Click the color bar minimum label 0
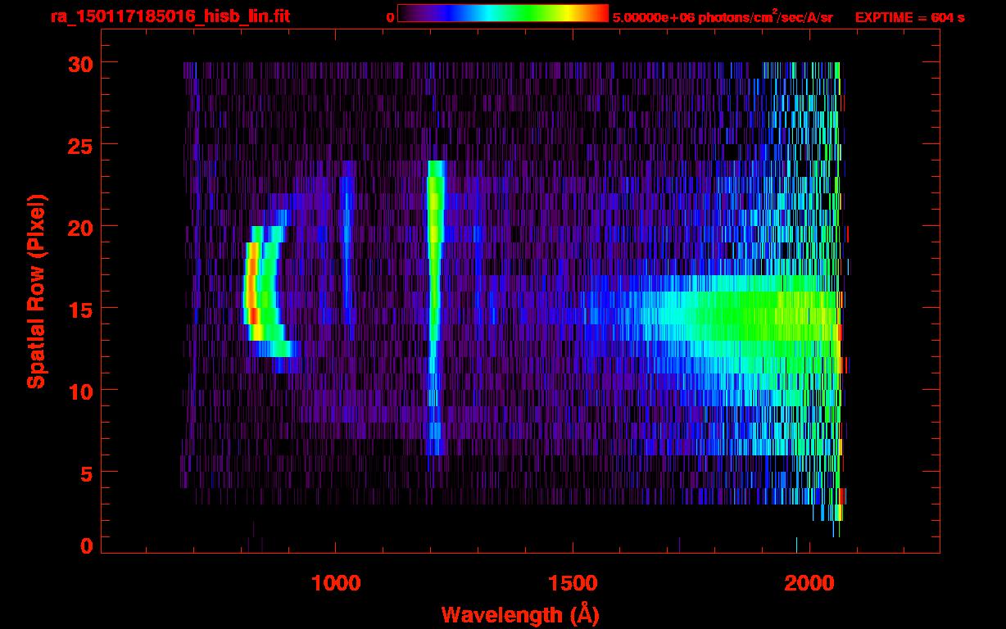This screenshot has height=629, width=1006. (x=390, y=17)
